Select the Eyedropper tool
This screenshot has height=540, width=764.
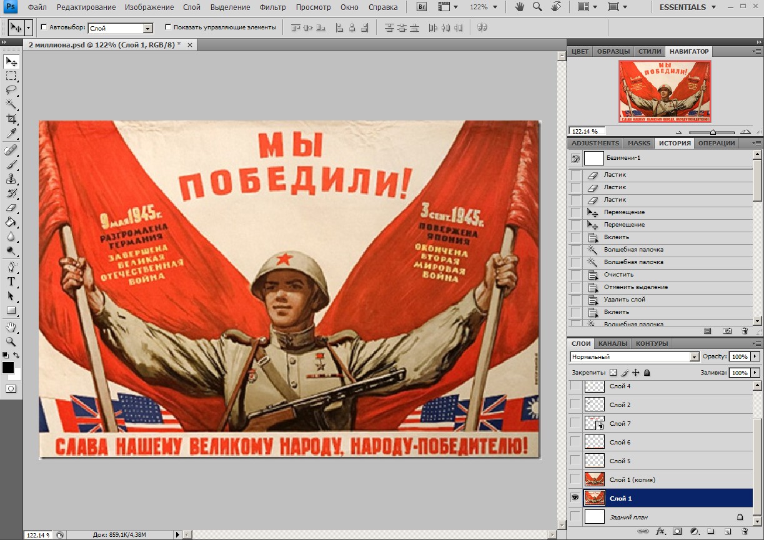[11, 134]
